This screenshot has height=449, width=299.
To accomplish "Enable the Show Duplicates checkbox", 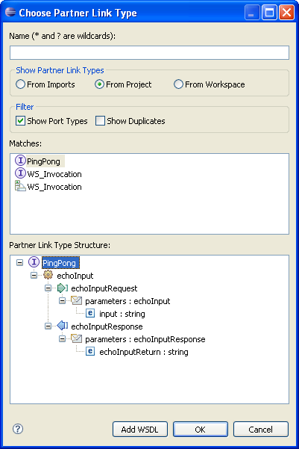I will pyautogui.click(x=101, y=121).
